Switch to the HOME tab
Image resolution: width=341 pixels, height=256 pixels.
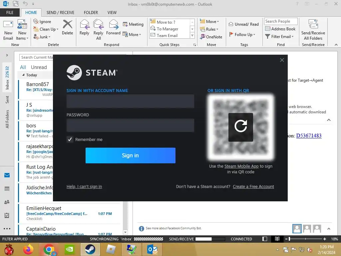31,13
